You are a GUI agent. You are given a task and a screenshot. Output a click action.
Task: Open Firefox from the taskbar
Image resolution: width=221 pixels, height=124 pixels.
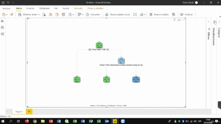(x=27, y=121)
